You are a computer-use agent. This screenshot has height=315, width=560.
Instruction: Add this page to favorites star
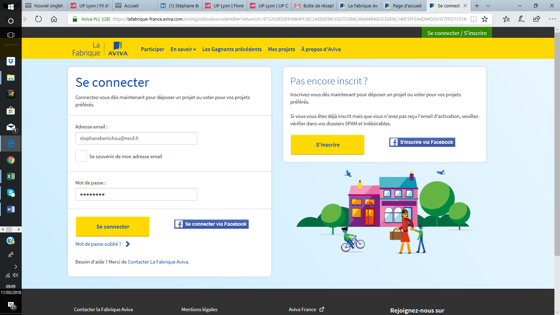coord(485,19)
